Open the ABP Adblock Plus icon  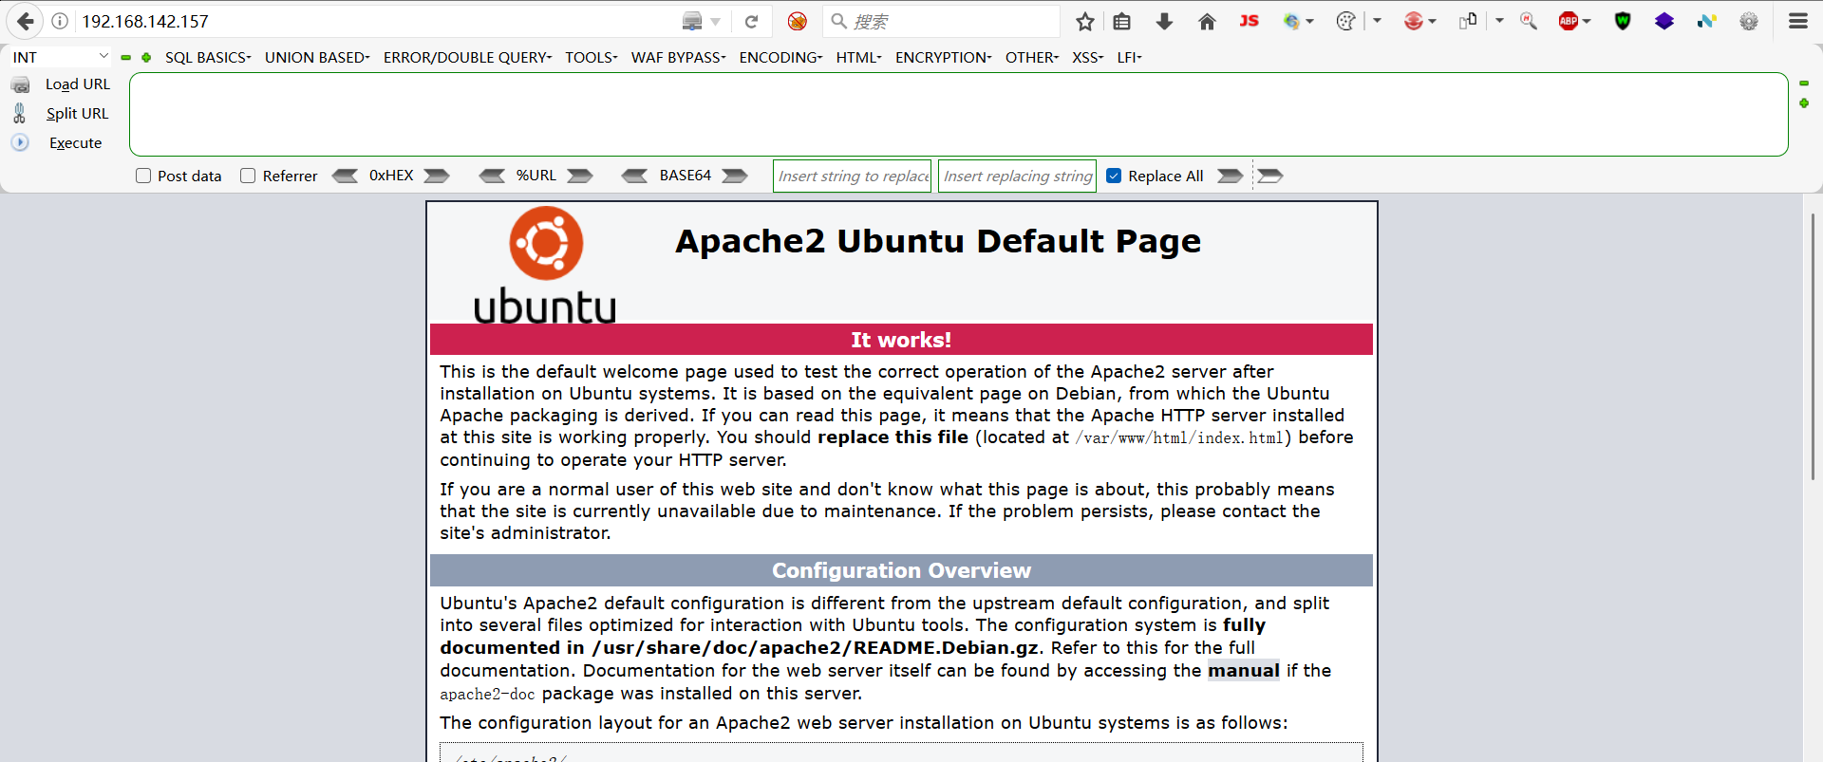point(1569,21)
